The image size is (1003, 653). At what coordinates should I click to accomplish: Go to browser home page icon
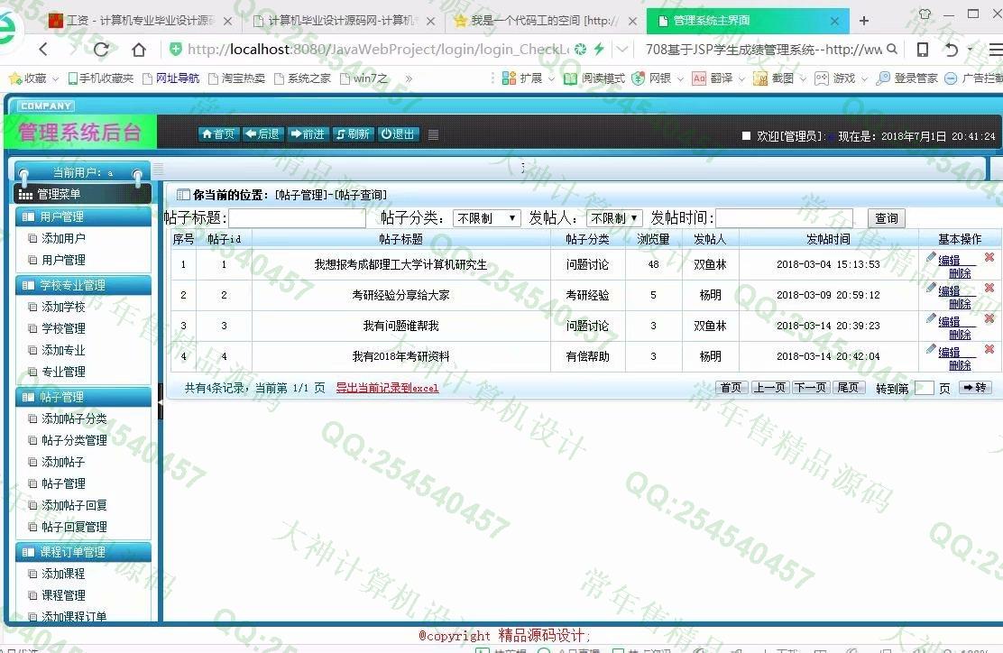tap(139, 50)
